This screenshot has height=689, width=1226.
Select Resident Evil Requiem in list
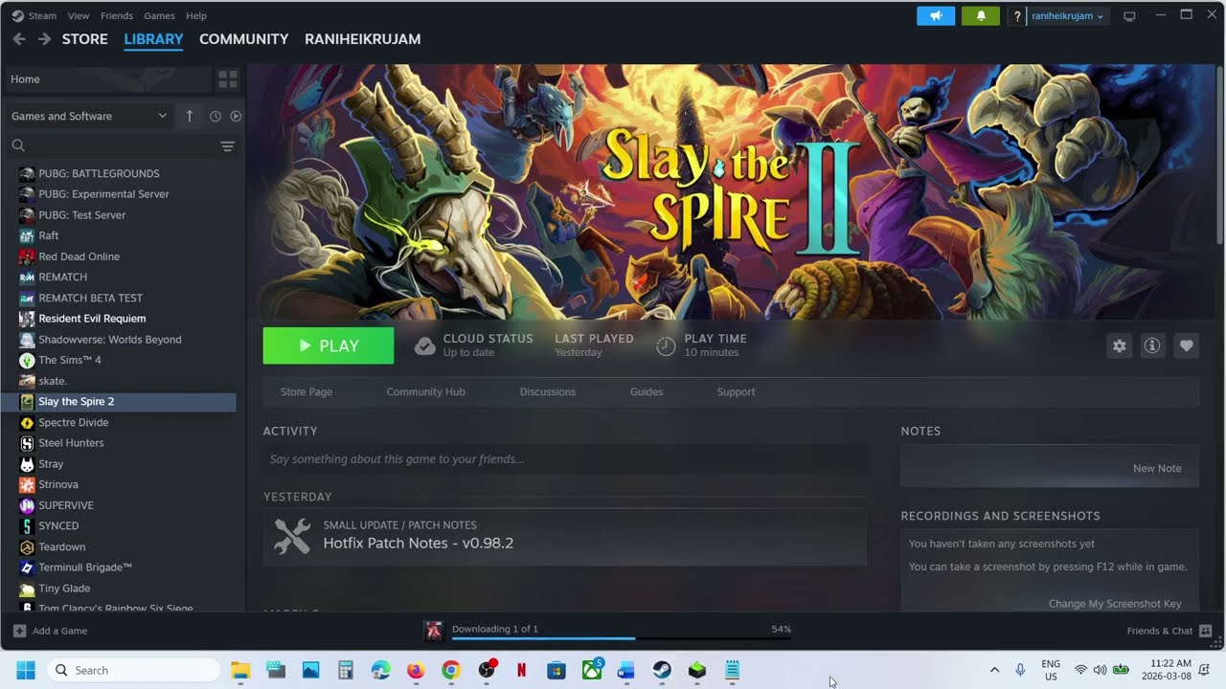[x=92, y=319]
